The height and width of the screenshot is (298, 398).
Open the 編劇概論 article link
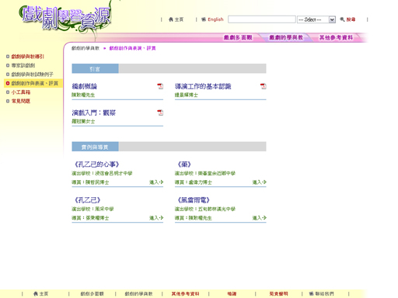(85, 86)
